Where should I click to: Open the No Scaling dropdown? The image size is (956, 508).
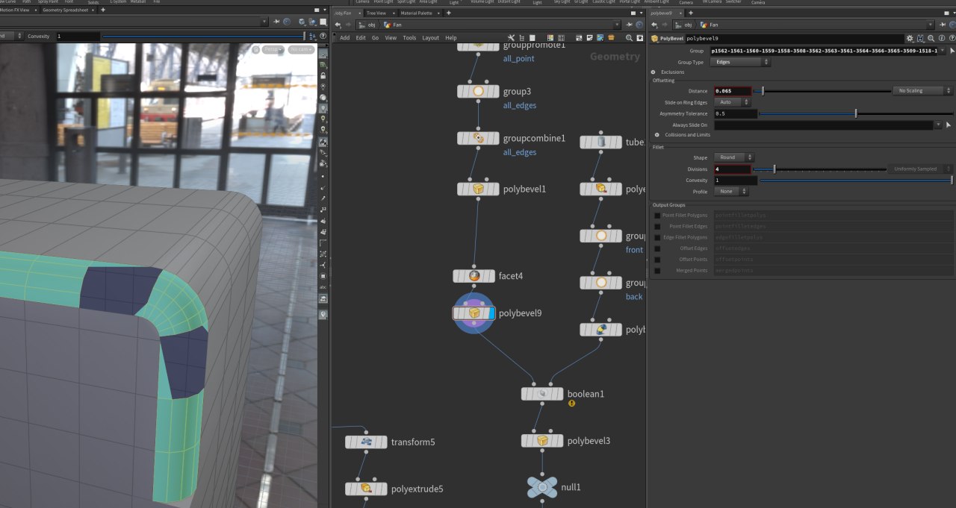(x=923, y=90)
